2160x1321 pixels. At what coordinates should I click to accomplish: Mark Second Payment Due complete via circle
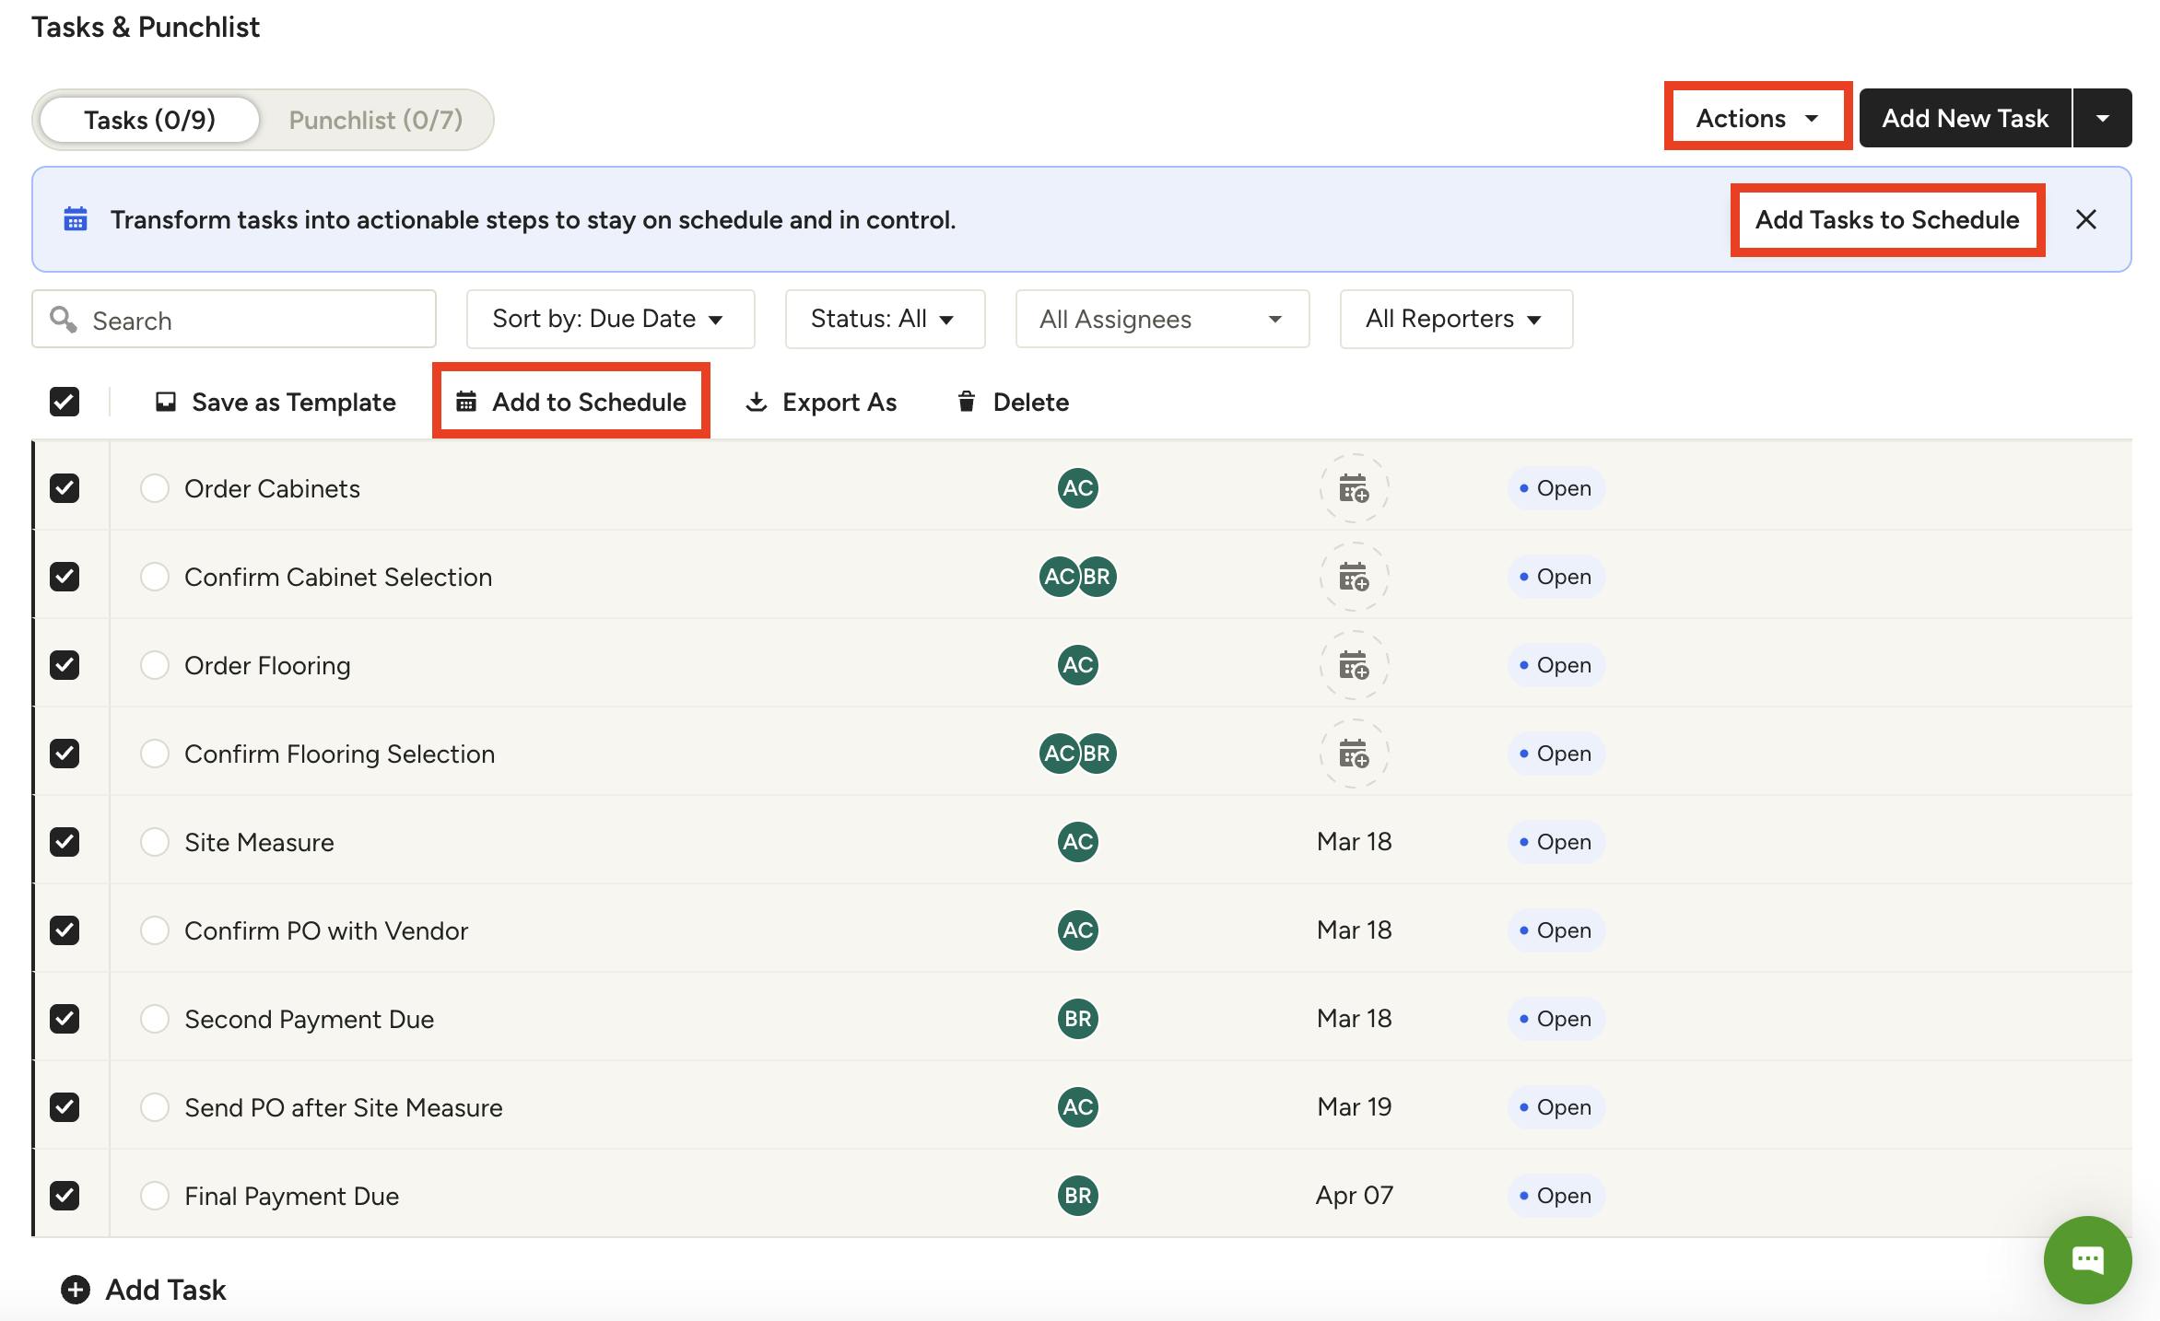[x=155, y=1019]
